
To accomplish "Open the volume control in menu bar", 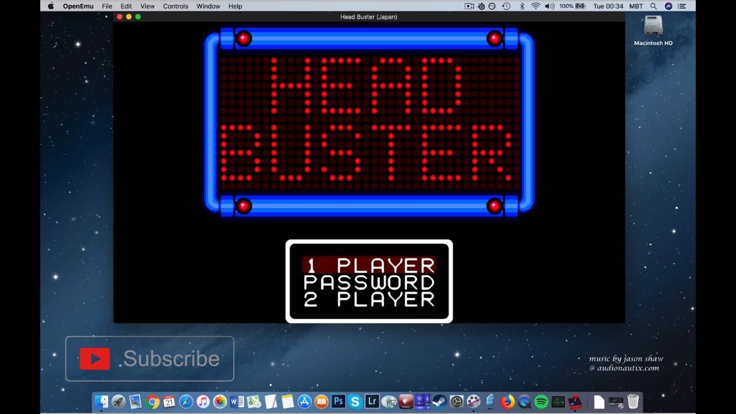I will tap(550, 6).
